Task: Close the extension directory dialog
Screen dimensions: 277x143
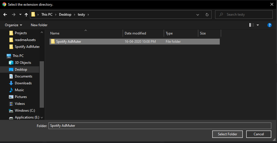Action: (272, 4)
